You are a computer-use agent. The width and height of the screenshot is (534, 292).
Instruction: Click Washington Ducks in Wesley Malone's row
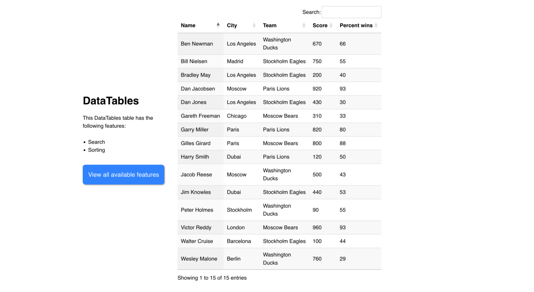(x=277, y=259)
